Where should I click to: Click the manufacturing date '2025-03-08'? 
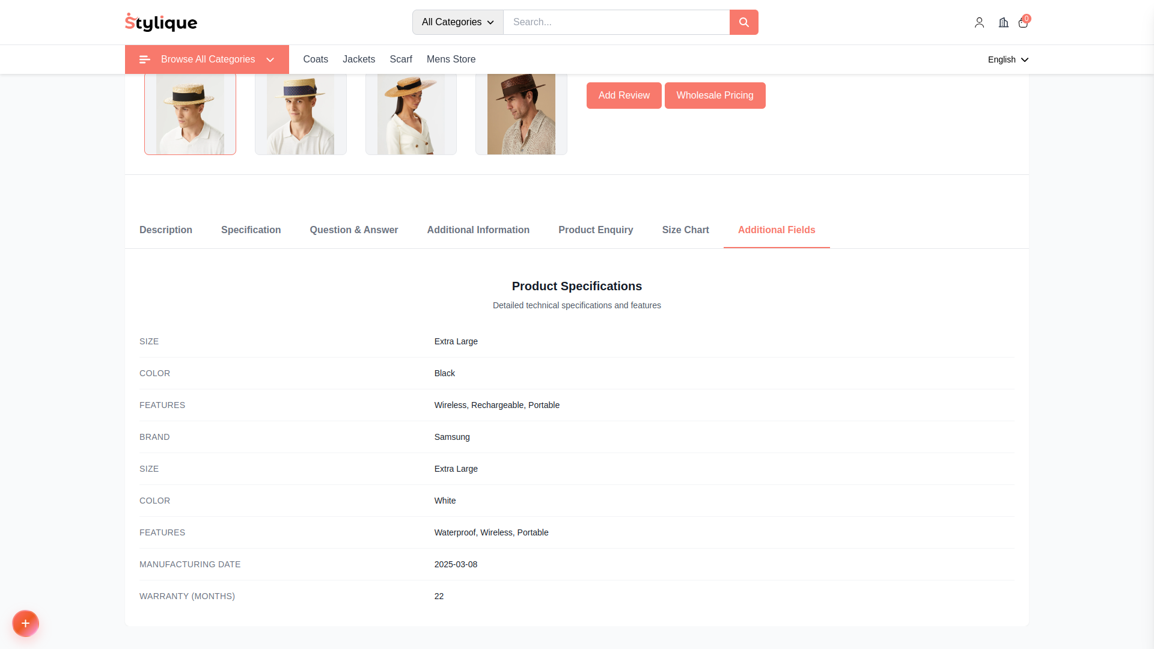coord(456,564)
